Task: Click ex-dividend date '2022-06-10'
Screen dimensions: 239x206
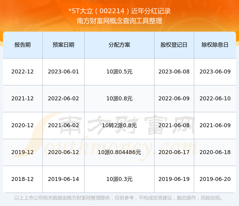Action: coord(215,99)
